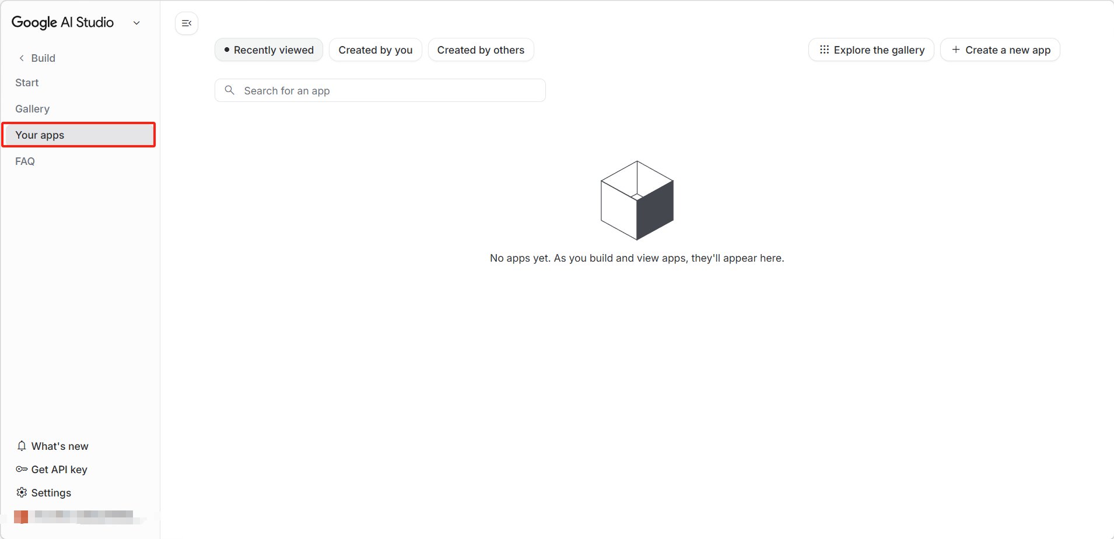Click Explore the gallery button
1114x539 pixels.
click(871, 50)
